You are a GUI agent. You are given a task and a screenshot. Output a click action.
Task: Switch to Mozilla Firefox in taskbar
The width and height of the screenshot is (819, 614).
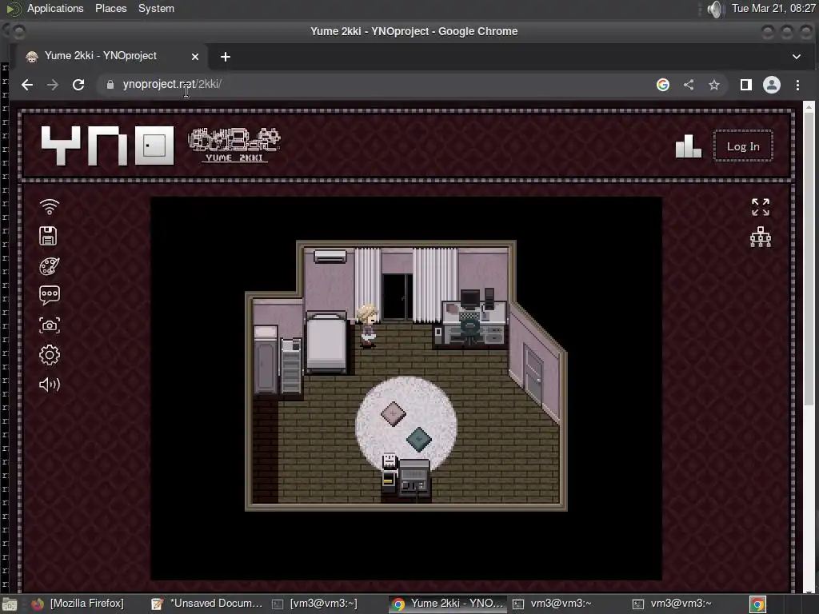(x=78, y=604)
